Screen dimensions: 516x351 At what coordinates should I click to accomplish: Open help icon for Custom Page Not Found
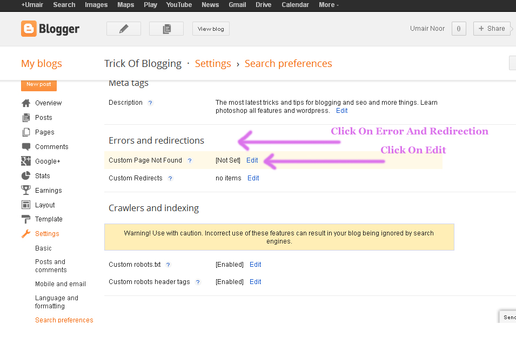(190, 160)
